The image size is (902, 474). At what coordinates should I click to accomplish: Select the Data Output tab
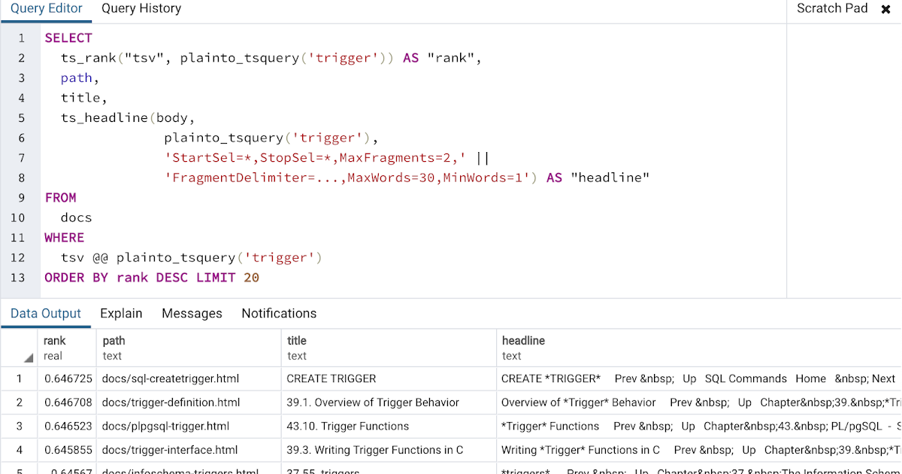[x=46, y=313]
